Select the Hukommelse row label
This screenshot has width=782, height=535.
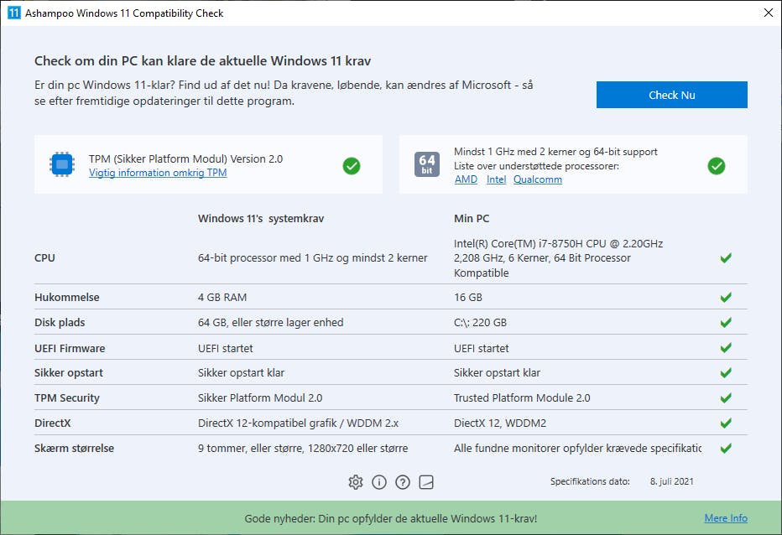[67, 297]
